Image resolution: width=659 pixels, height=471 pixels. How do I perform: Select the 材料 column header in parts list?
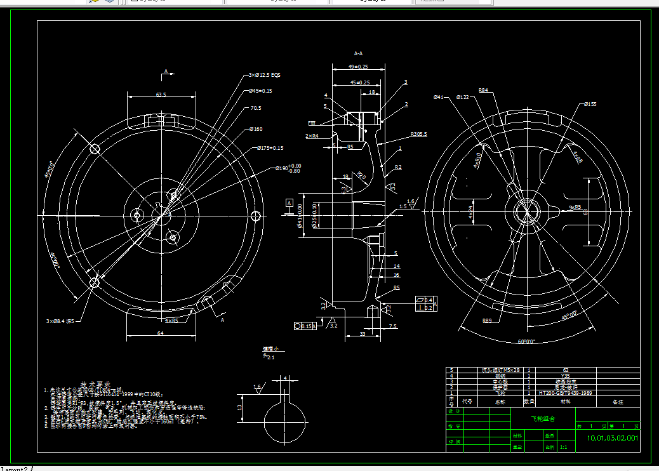pos(565,402)
